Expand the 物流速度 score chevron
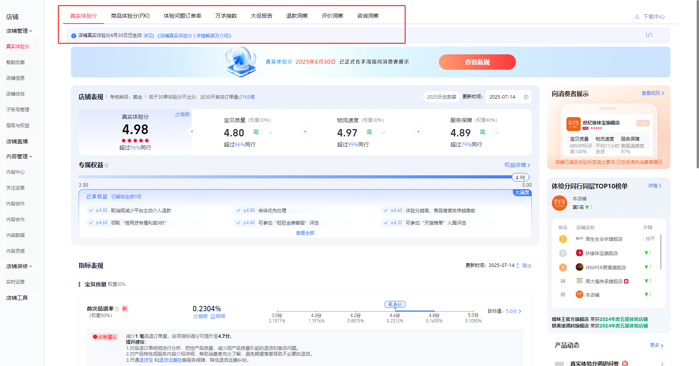 [x=383, y=133]
